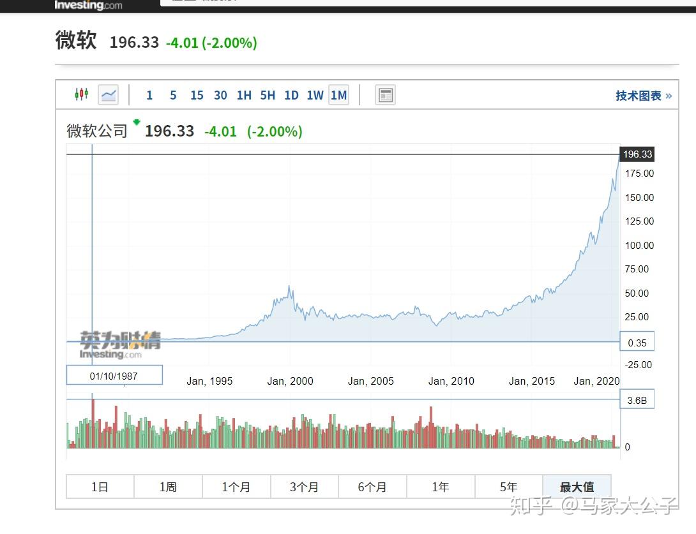Choose the 1H interval

click(x=244, y=95)
